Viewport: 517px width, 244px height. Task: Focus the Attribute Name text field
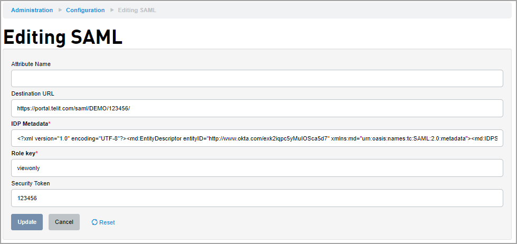pos(257,79)
